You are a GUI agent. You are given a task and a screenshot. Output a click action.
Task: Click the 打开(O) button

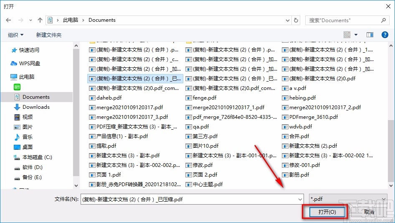tap(327, 212)
